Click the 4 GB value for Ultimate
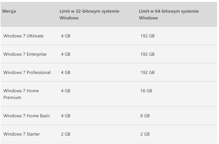The height and width of the screenshot is (144, 219). click(66, 36)
